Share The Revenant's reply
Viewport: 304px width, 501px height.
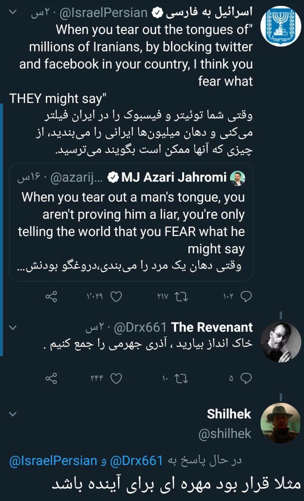tap(51, 379)
